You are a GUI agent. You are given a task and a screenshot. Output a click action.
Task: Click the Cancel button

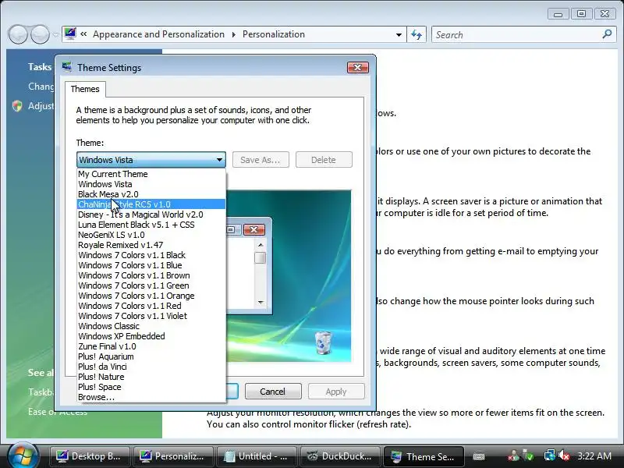272,392
